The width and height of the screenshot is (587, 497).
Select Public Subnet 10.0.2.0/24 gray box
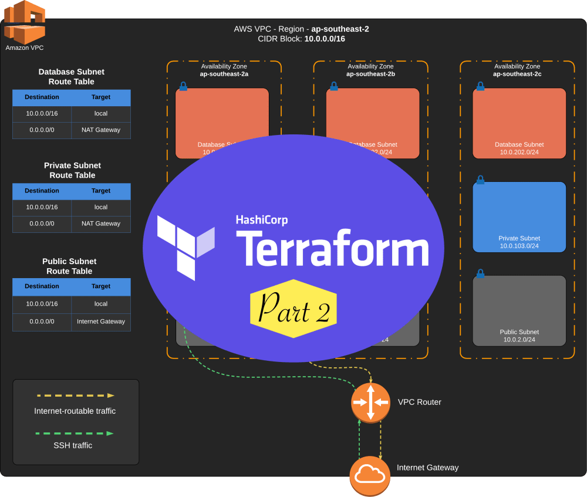519,310
